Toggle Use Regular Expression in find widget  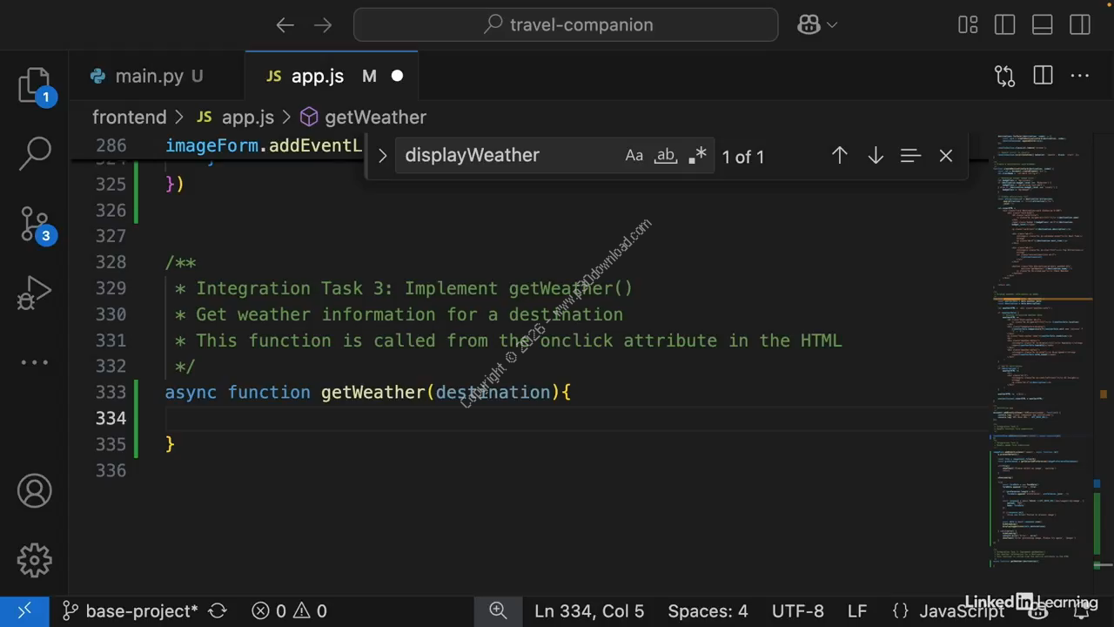pos(697,156)
